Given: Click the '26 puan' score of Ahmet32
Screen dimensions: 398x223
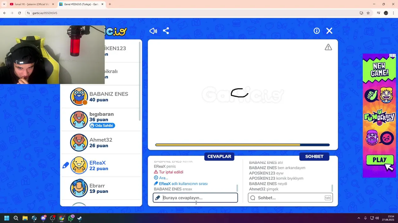Looking at the screenshot, I should point(99,146).
